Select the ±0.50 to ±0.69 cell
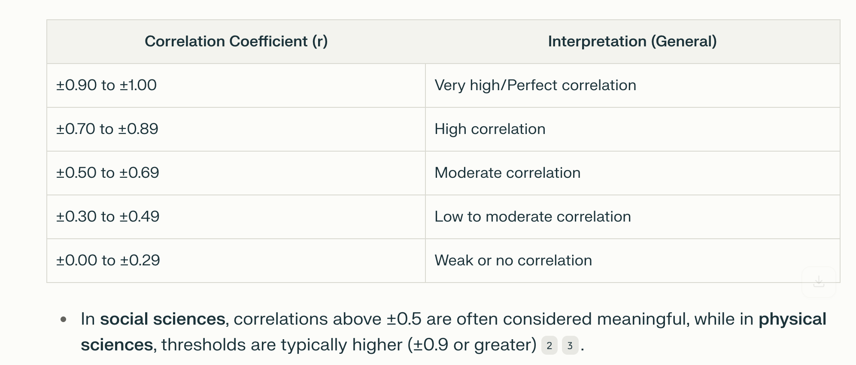 point(236,173)
